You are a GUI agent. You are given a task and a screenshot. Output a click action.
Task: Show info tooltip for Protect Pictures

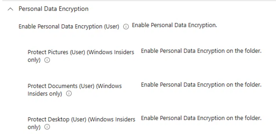click(x=47, y=60)
